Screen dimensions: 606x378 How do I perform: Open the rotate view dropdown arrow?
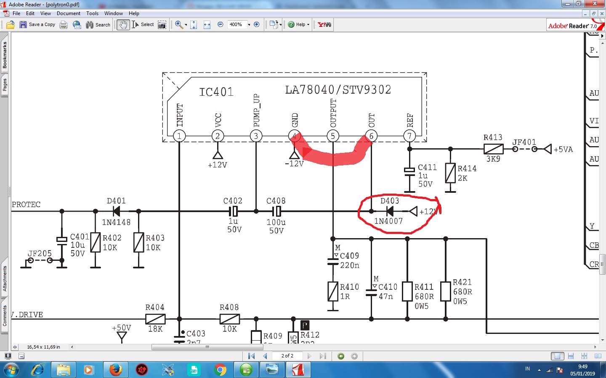click(x=280, y=25)
